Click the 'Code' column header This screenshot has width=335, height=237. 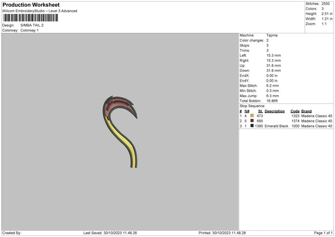coord(295,111)
